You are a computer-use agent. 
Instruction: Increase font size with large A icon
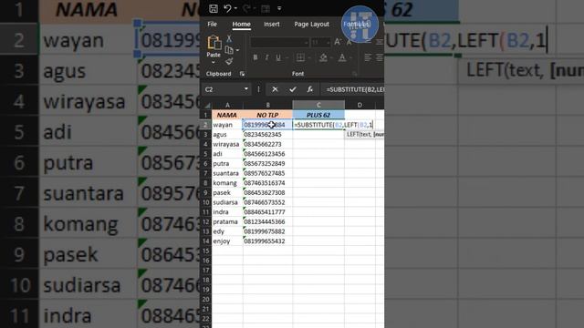click(x=338, y=43)
